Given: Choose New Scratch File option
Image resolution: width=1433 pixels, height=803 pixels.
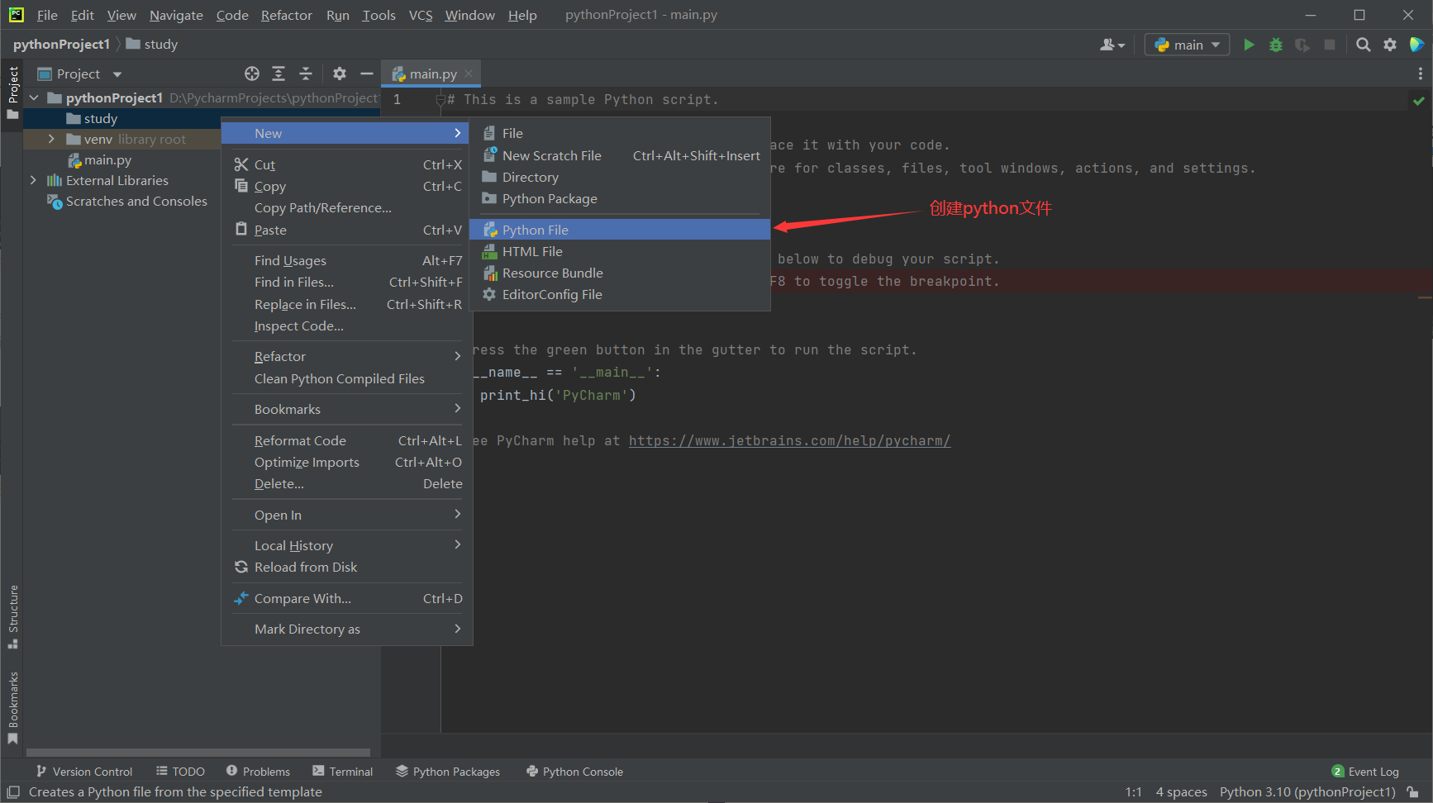Looking at the screenshot, I should point(620,155).
